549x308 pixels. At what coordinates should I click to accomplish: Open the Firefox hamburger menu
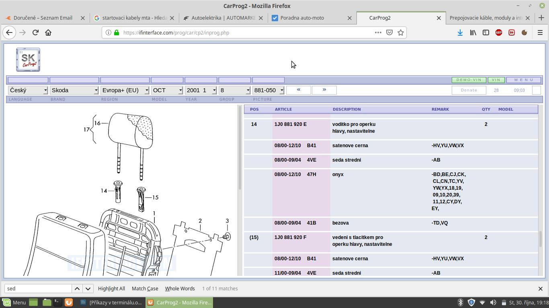(x=540, y=32)
